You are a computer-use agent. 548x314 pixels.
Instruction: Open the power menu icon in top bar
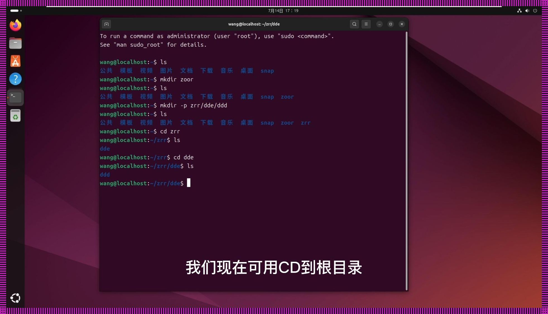pos(535,11)
